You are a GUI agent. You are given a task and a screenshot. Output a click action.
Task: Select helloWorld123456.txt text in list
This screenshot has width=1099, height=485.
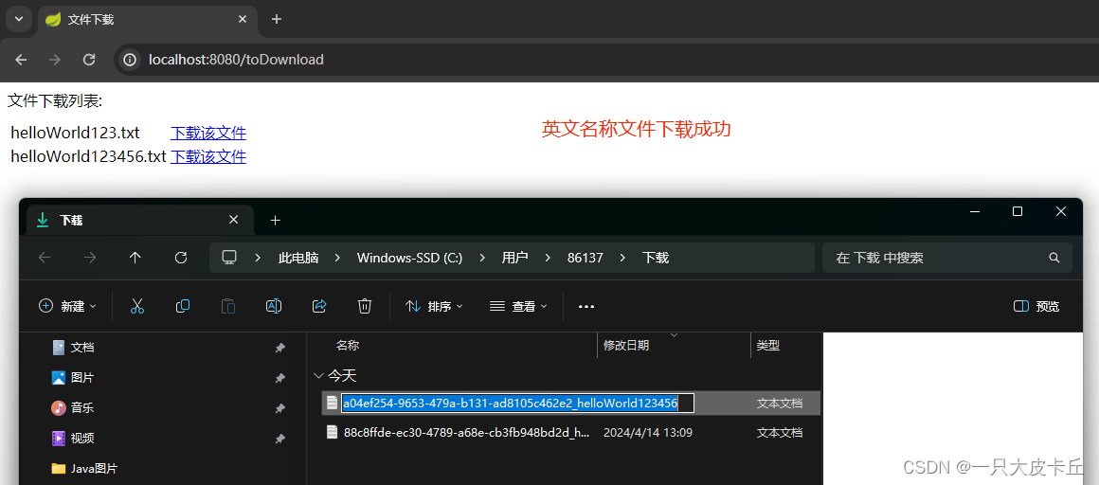click(x=88, y=156)
